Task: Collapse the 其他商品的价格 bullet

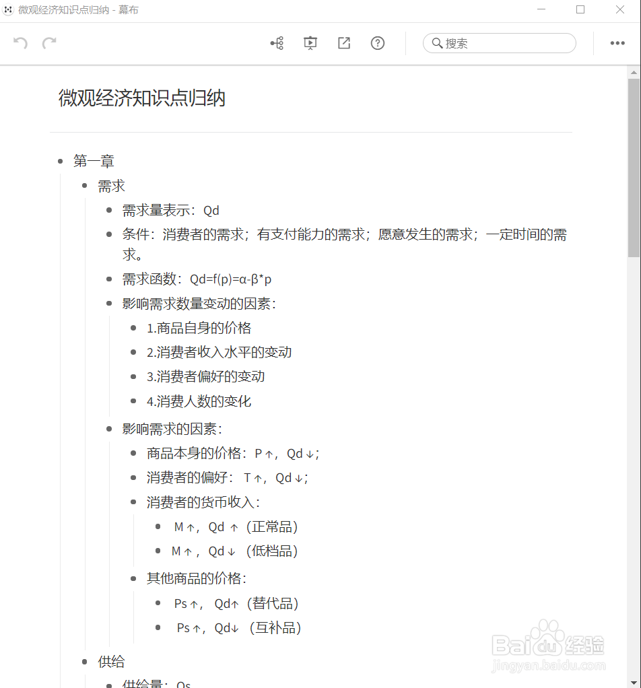Action: point(134,578)
